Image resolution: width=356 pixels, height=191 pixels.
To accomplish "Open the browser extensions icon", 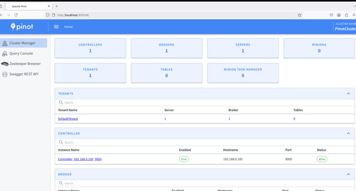I will [346, 15].
